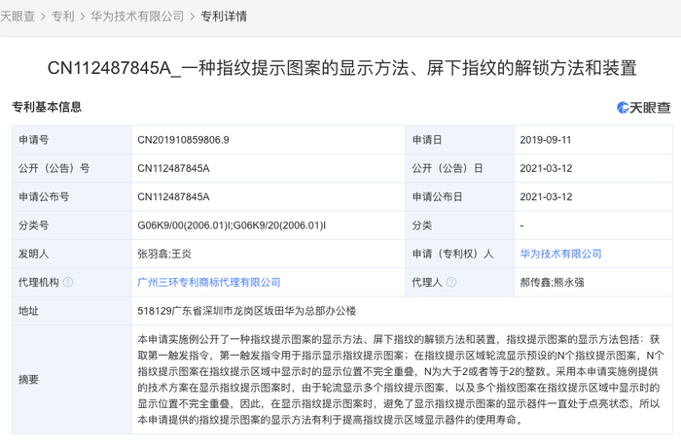The image size is (681, 446).
Task: Click CN112487845A in 公开（公告）号 row
Action: [x=173, y=168]
